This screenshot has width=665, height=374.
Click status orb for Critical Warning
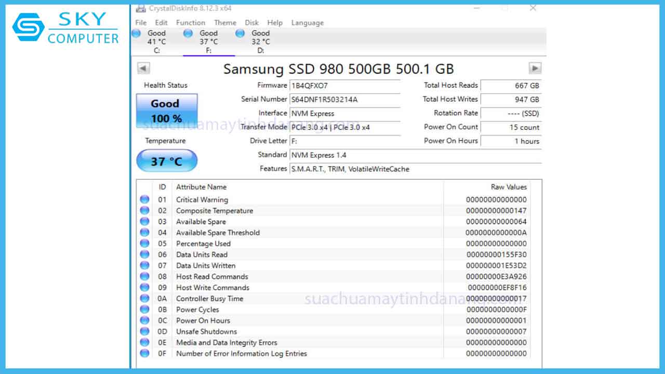point(144,199)
